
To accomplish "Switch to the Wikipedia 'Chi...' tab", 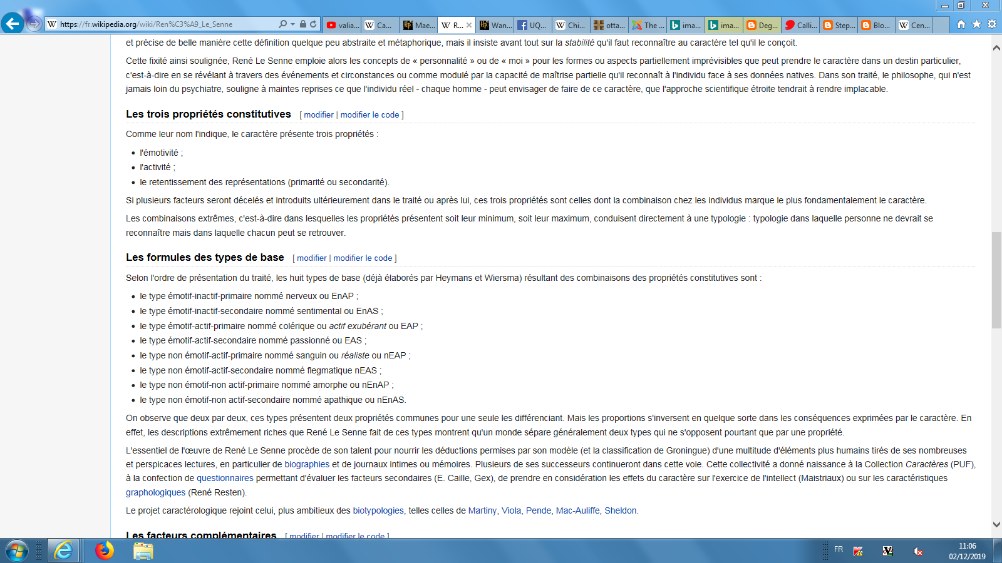I will tap(571, 25).
